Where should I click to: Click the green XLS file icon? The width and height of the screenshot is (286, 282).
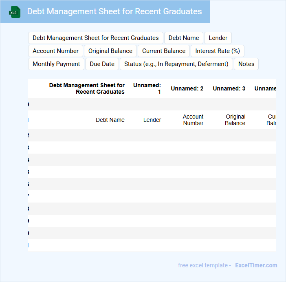[x=15, y=12]
